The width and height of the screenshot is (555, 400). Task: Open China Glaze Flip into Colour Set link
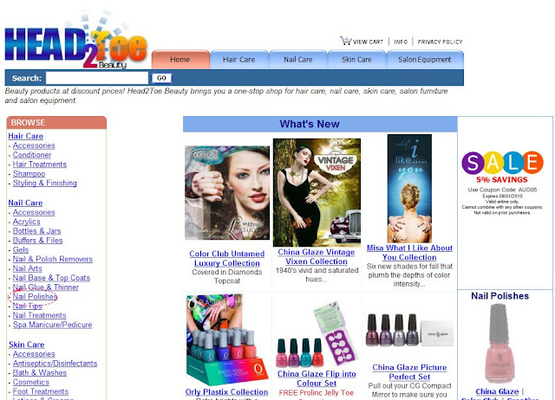[x=317, y=378]
